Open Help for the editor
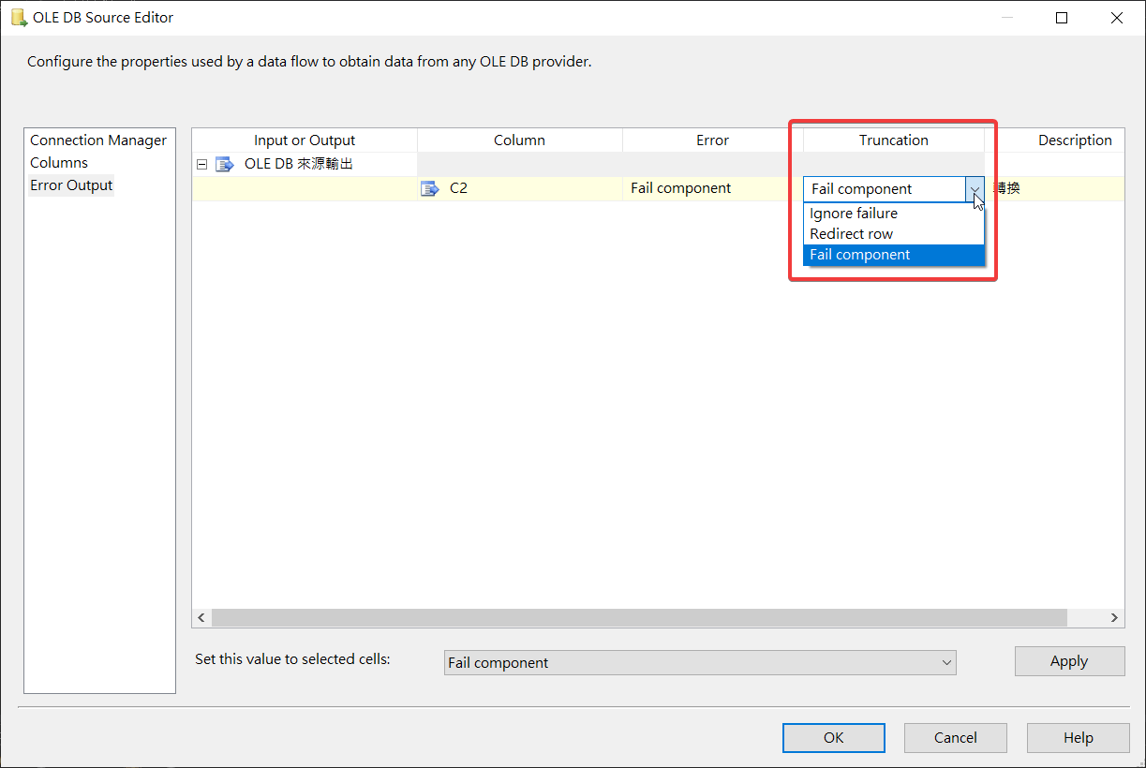Screen dimensions: 1146x768 tap(1078, 738)
